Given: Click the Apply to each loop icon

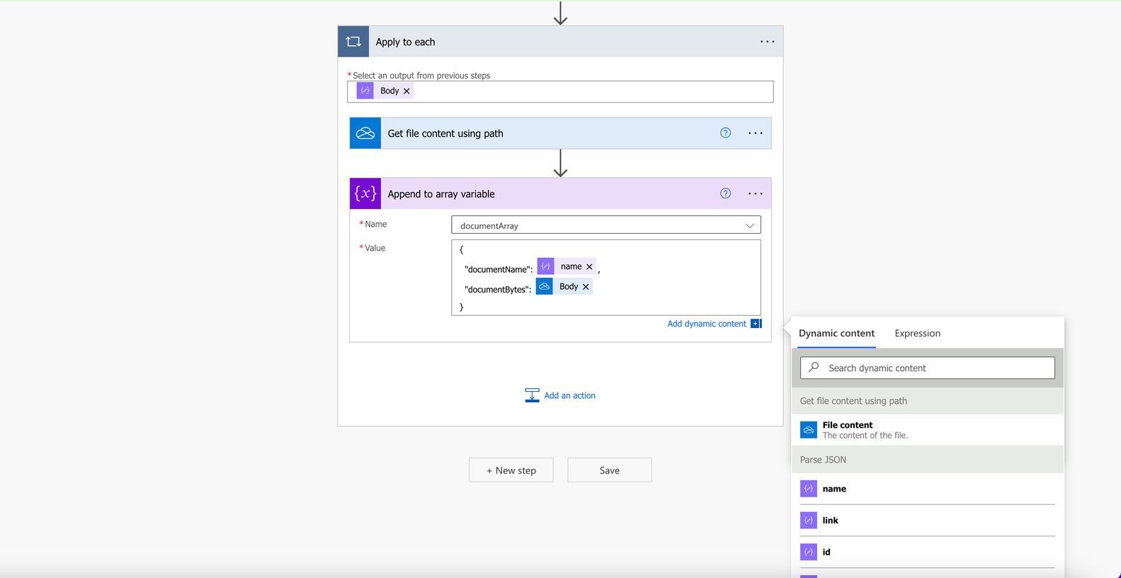Looking at the screenshot, I should (353, 42).
